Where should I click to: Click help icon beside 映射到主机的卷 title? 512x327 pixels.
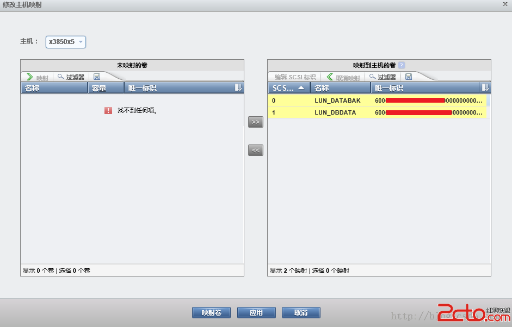coord(402,65)
